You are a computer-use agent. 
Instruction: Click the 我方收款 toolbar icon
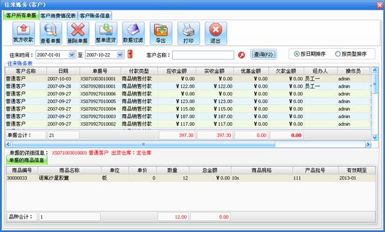(x=24, y=33)
